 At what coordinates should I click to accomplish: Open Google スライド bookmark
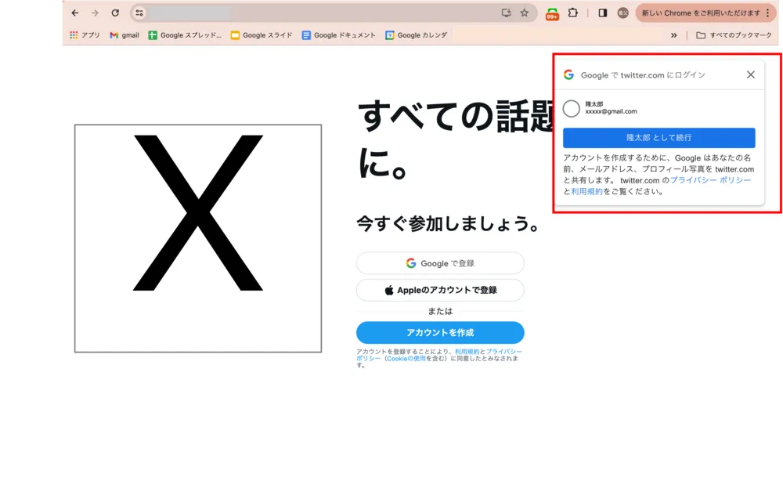click(x=262, y=35)
